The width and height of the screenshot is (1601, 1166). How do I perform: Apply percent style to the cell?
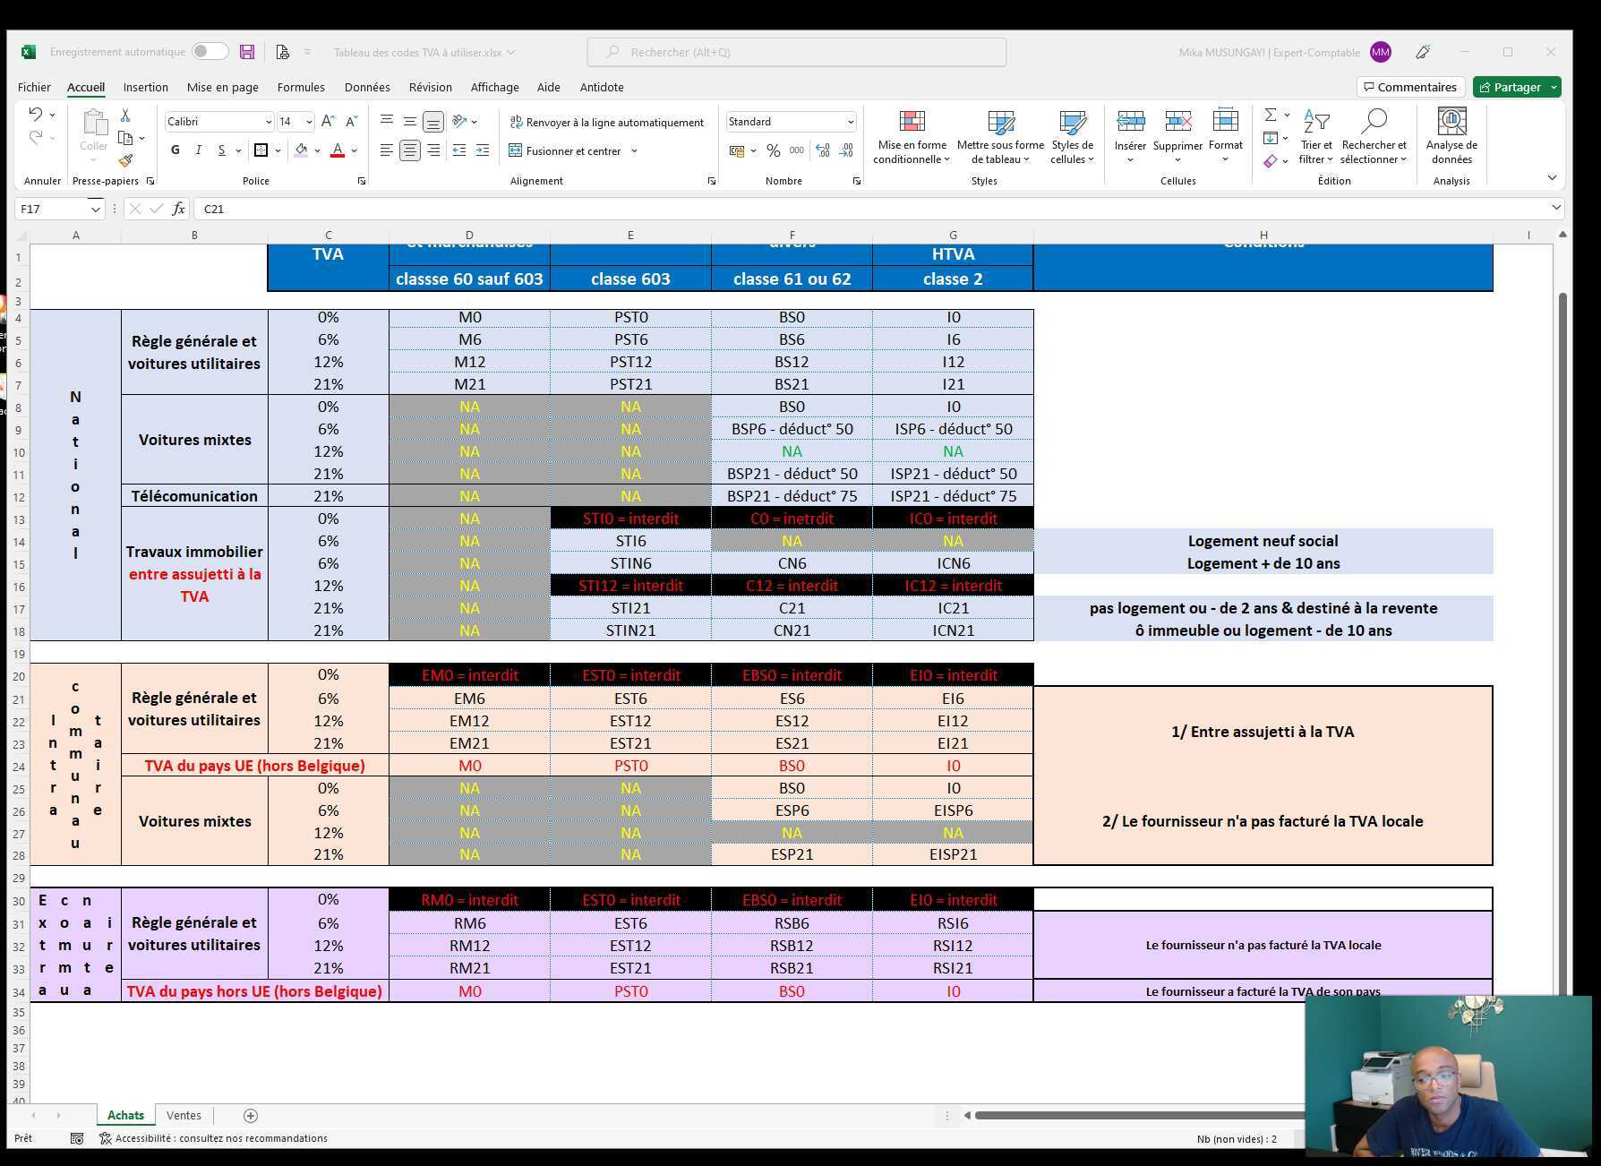pos(773,150)
